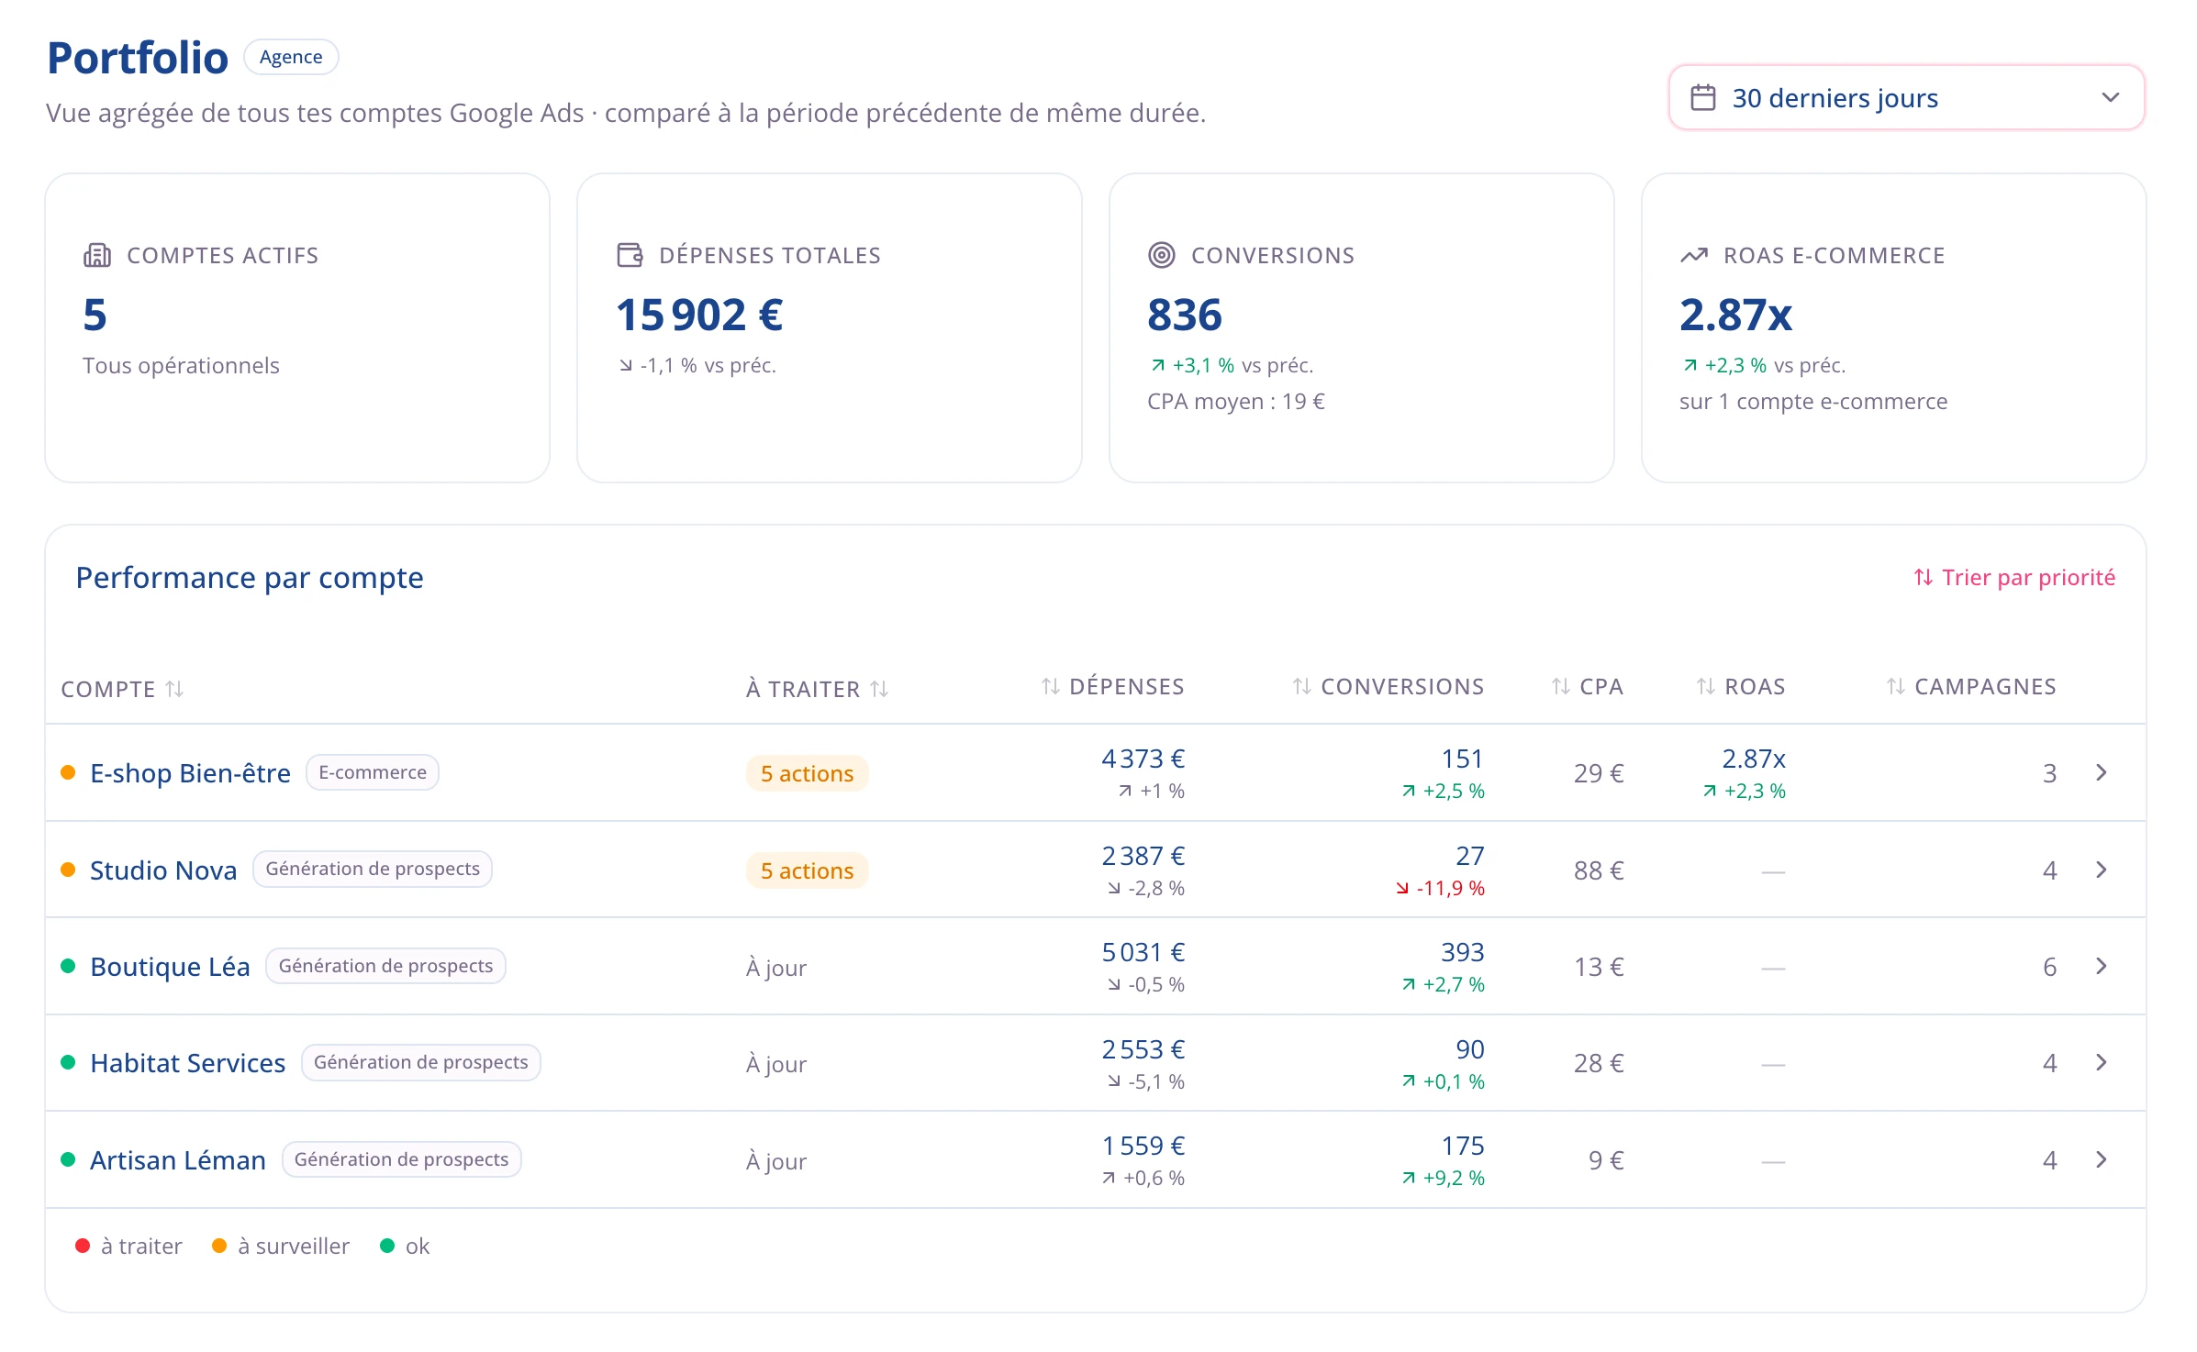This screenshot has width=2197, height=1352.
Task: Click Génération de prospects tag on Studio Nova
Action: pos(373,869)
